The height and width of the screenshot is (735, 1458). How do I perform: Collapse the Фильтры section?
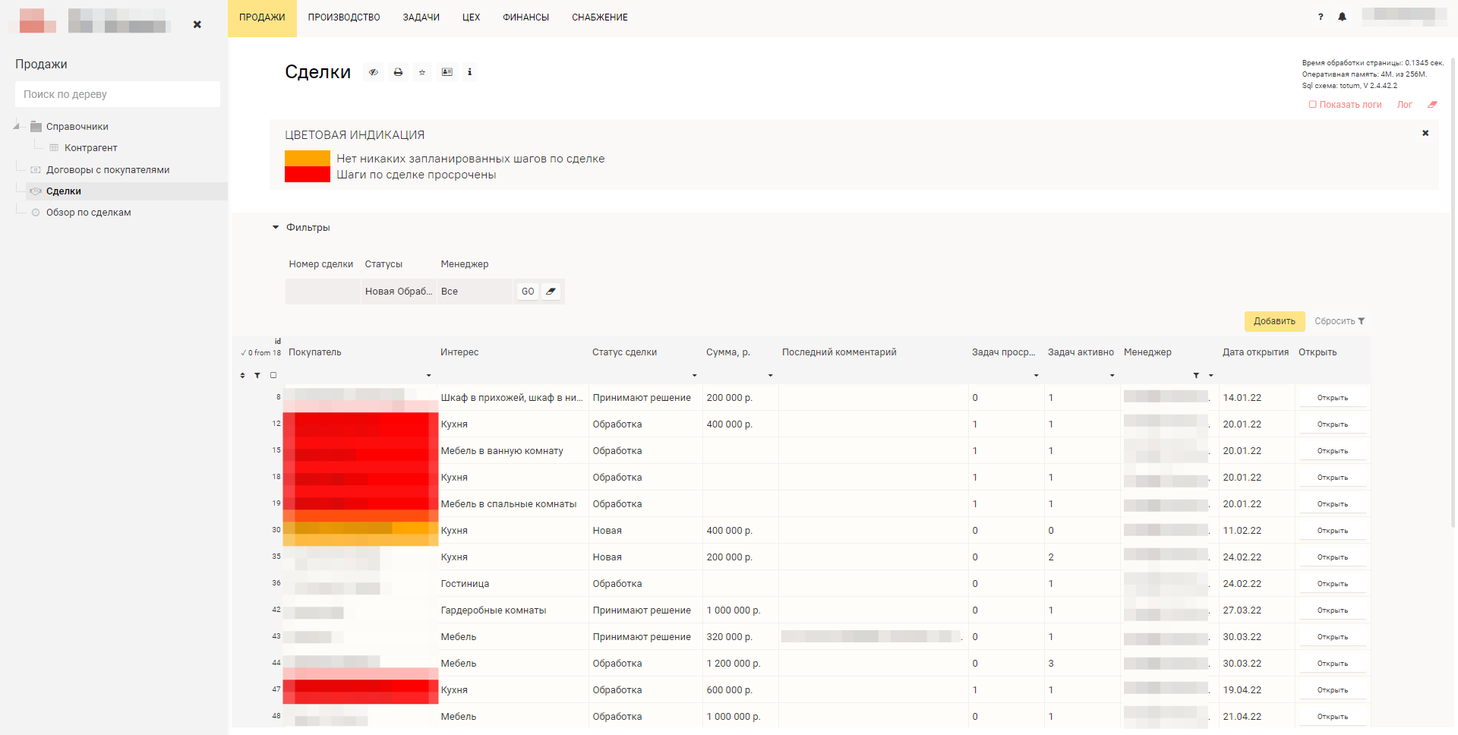click(x=276, y=227)
